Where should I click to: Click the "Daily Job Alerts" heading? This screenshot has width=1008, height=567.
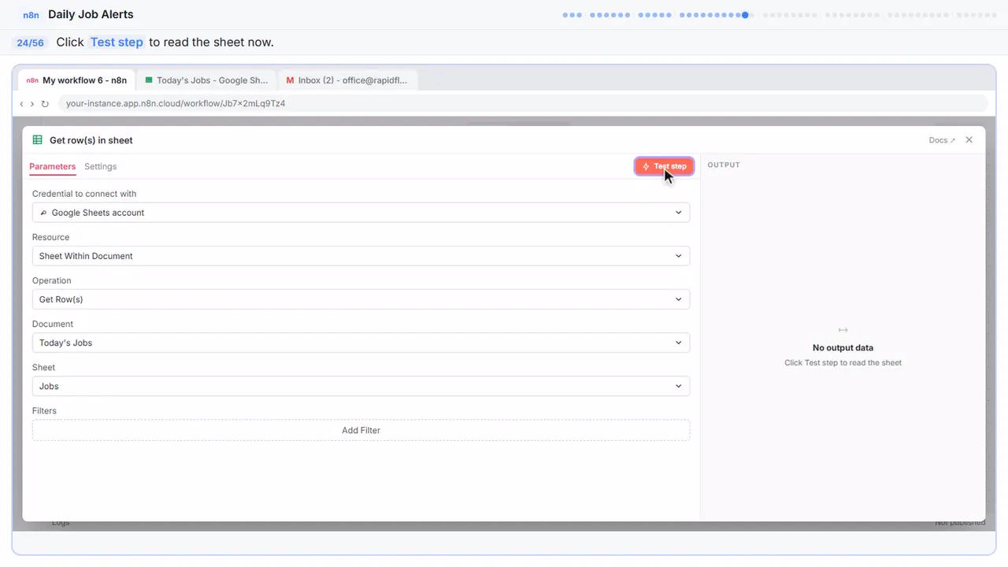pyautogui.click(x=91, y=14)
